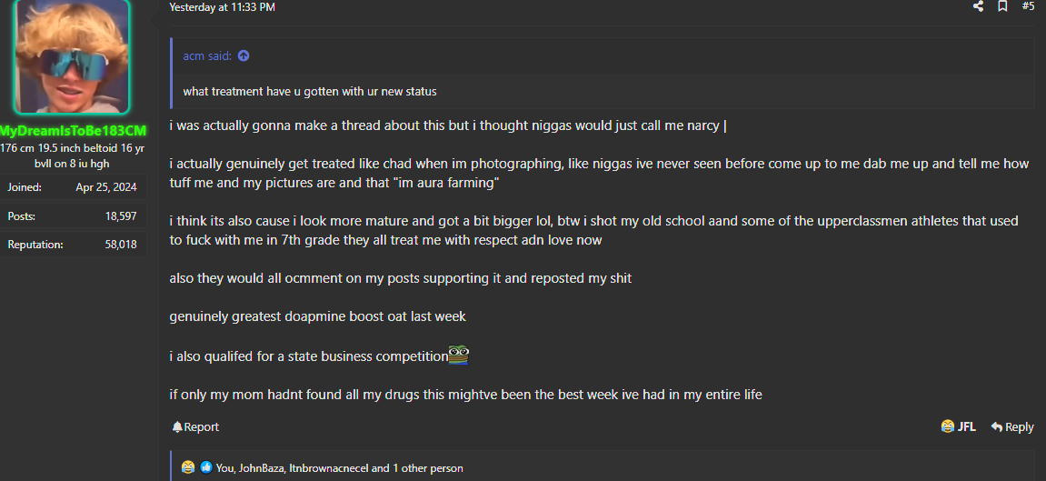Screen dimensions: 1046x481
Task: Click the share post icon
Action: coord(978,6)
